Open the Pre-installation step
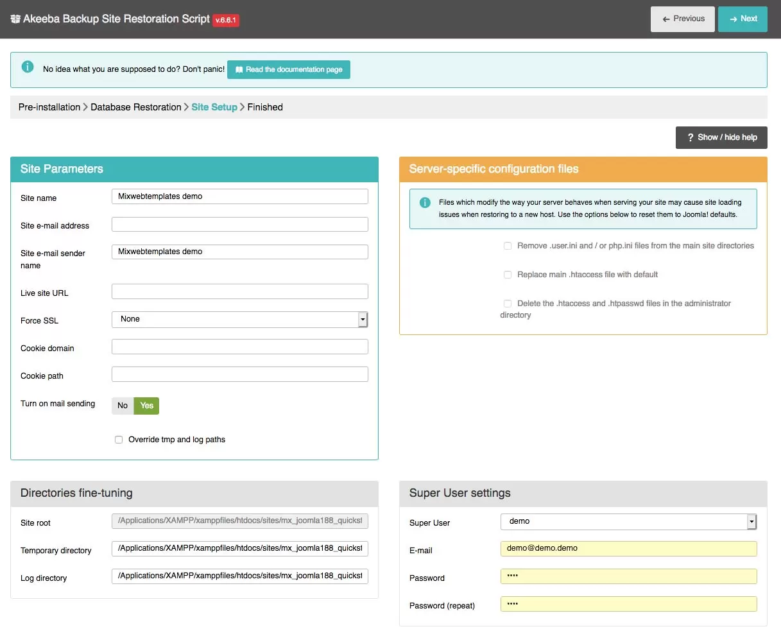 [x=49, y=107]
